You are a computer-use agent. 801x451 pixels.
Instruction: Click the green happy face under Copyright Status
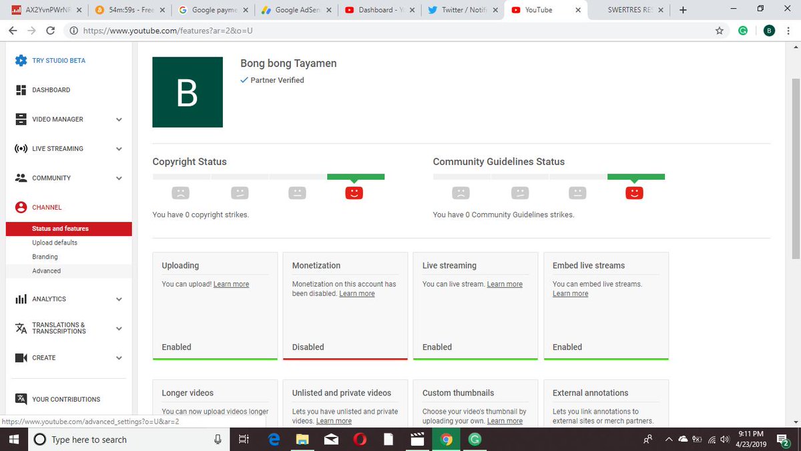(354, 192)
